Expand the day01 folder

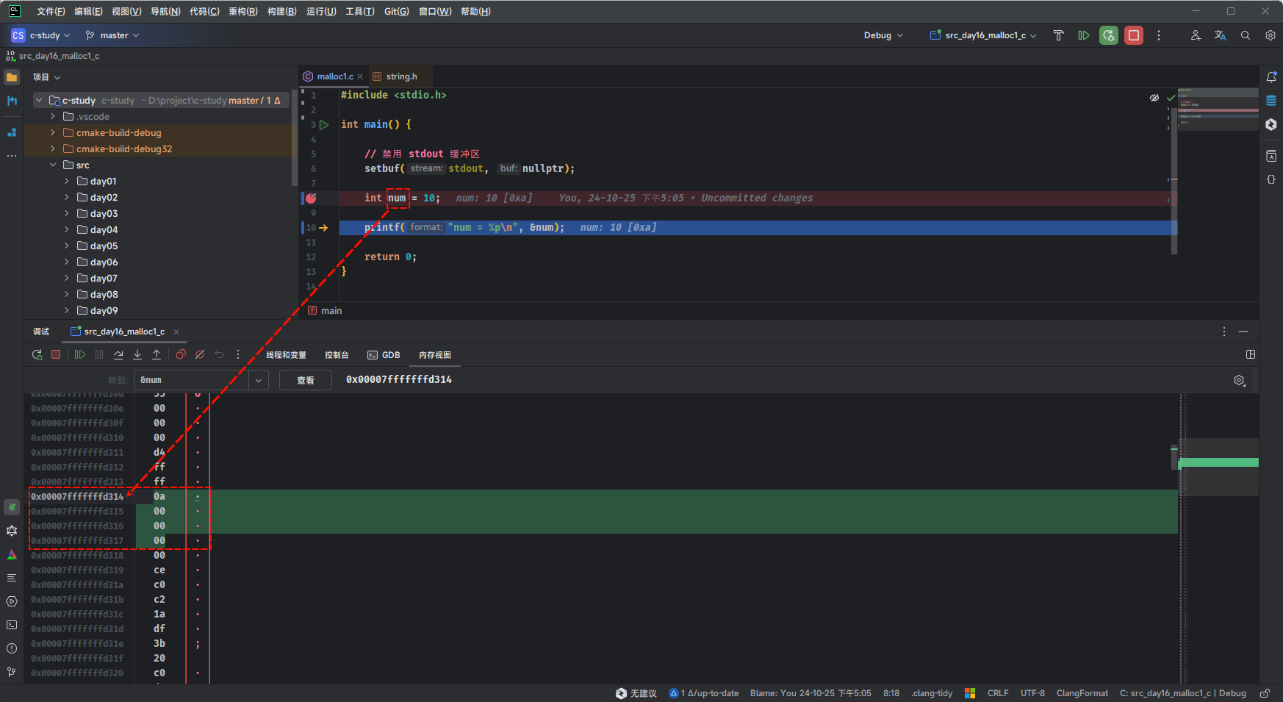[67, 182]
